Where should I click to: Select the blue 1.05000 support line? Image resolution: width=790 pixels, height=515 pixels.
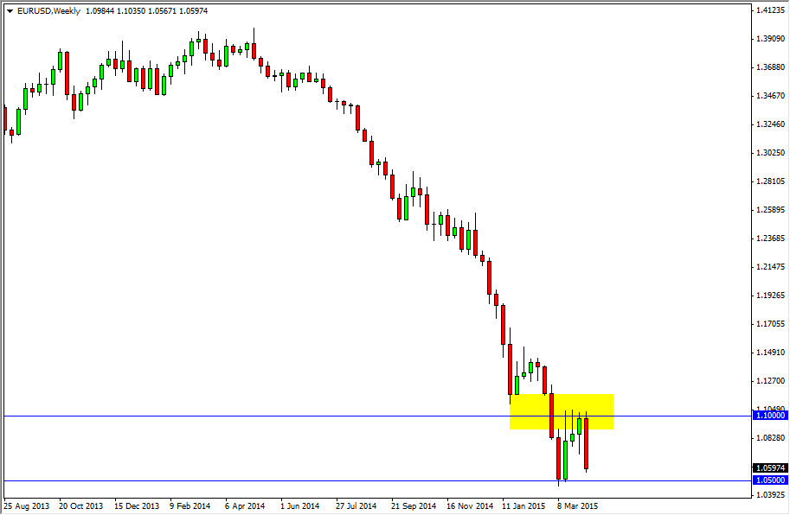(346, 480)
